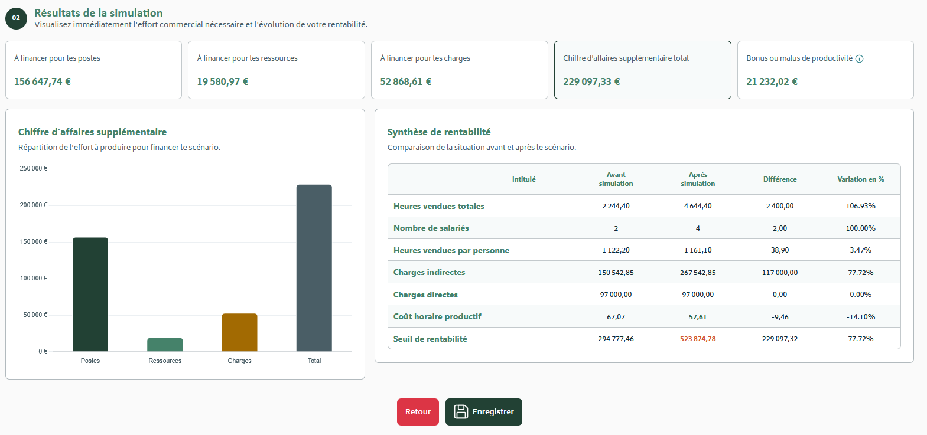
Task: Click the Chiffre d'affaires supplémentaire chart title
Action: tap(92, 132)
